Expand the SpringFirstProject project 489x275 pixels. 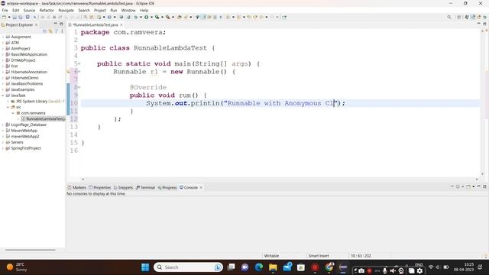(3, 148)
